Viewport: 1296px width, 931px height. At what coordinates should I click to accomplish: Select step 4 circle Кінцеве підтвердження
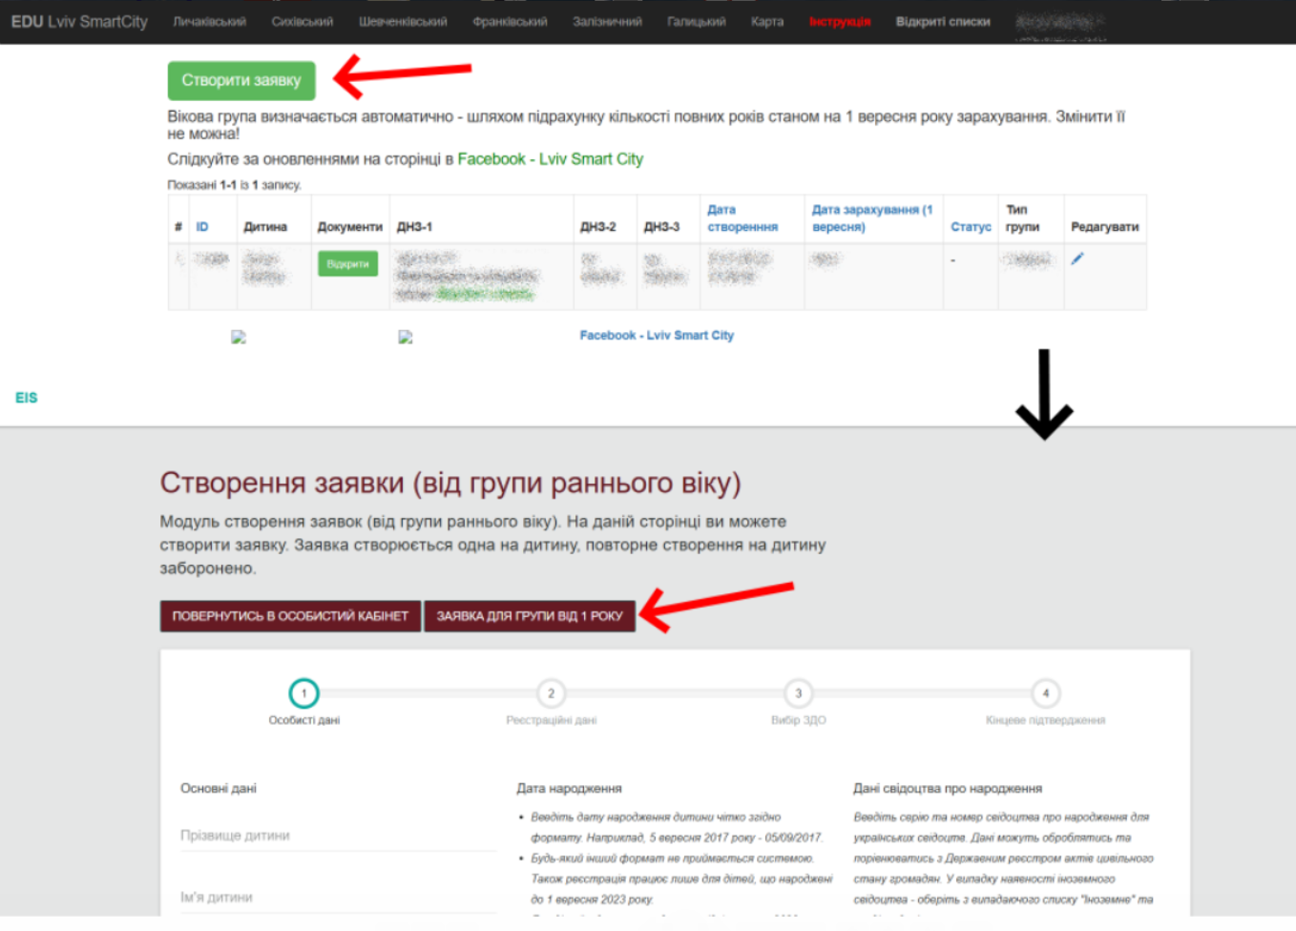[x=1045, y=693]
